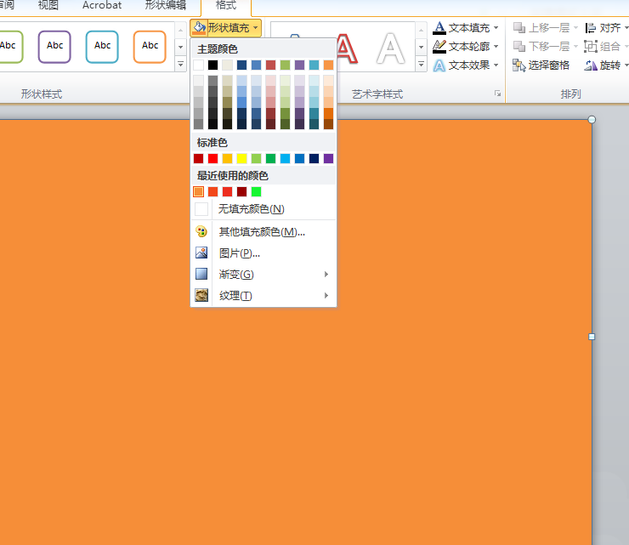Click the 渐变(G) gradient square icon
629x545 pixels.
(x=201, y=274)
